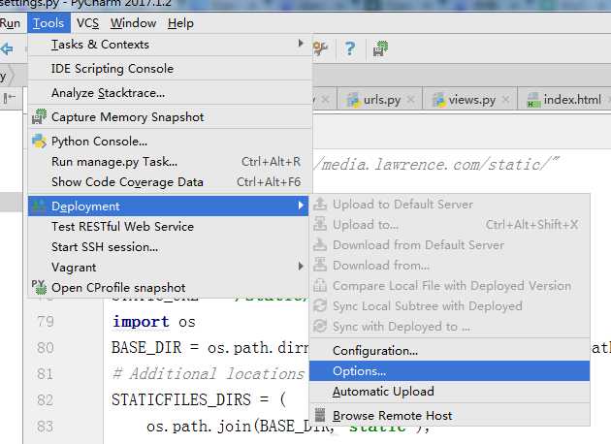
Task: Click the orange tool icon beside Help
Action: pyautogui.click(x=320, y=48)
